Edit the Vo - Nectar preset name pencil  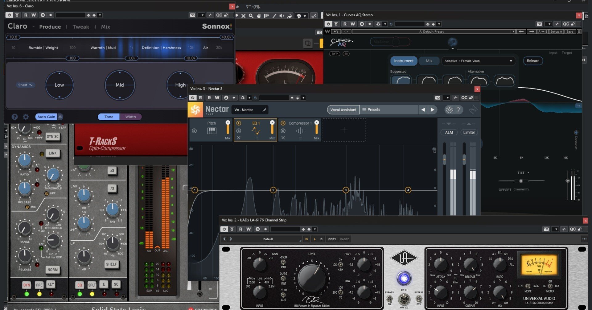click(264, 110)
